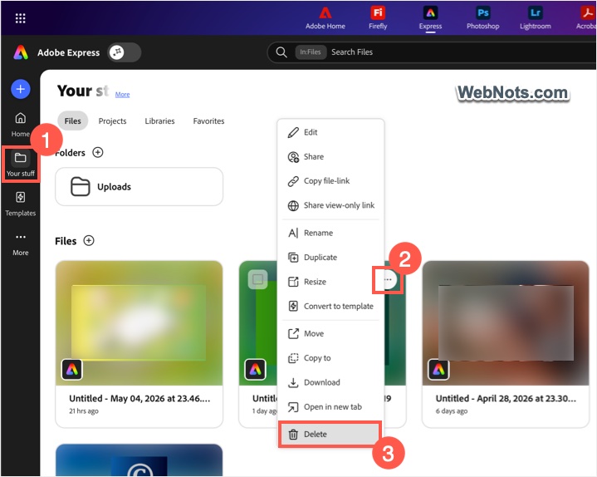Open the Uploads folder

point(139,187)
